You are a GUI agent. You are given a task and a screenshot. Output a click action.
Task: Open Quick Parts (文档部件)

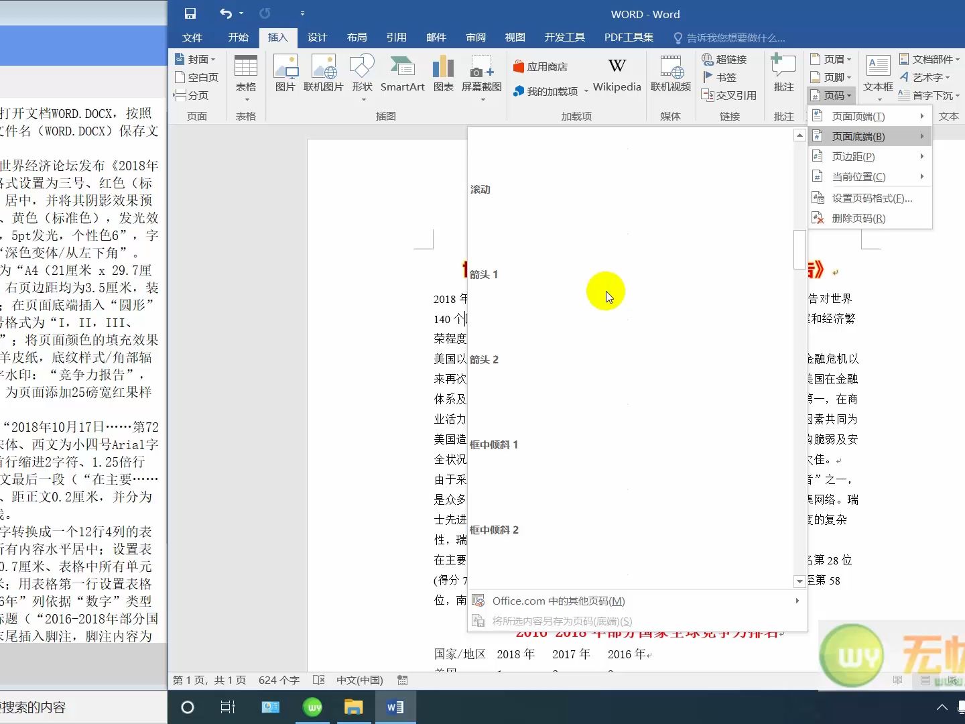coord(929,59)
